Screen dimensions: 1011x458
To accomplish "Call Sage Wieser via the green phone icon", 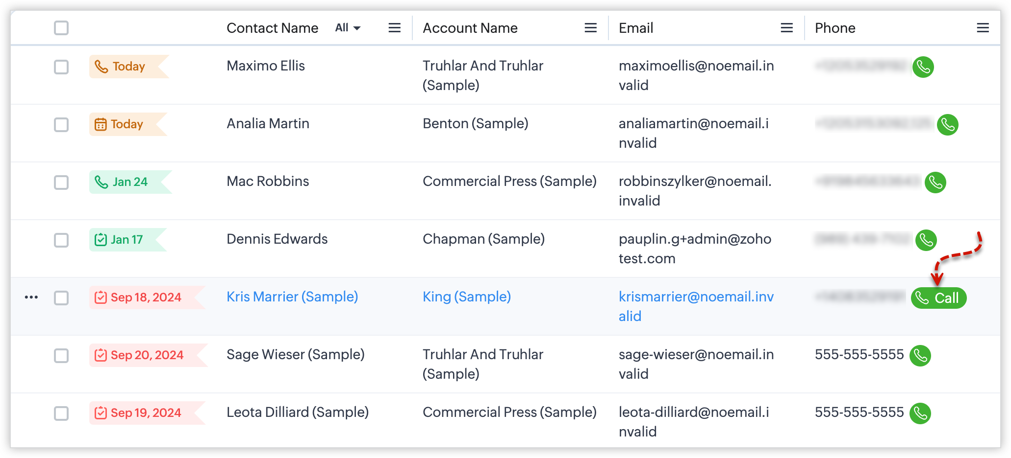I will (920, 356).
